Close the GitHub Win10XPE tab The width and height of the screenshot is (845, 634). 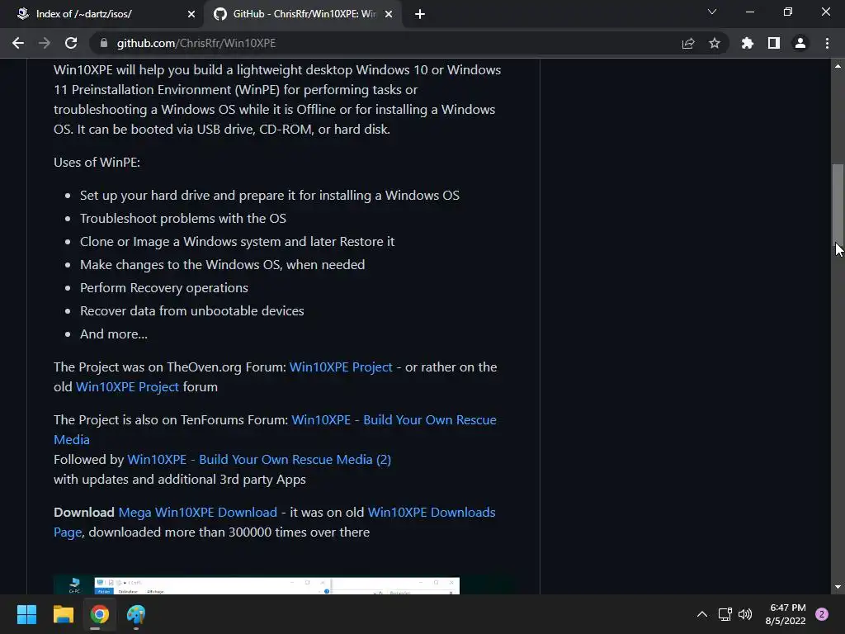[389, 14]
